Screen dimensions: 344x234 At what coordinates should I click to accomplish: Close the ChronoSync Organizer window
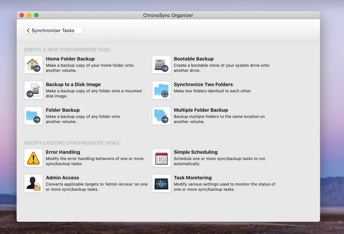[x=22, y=15]
